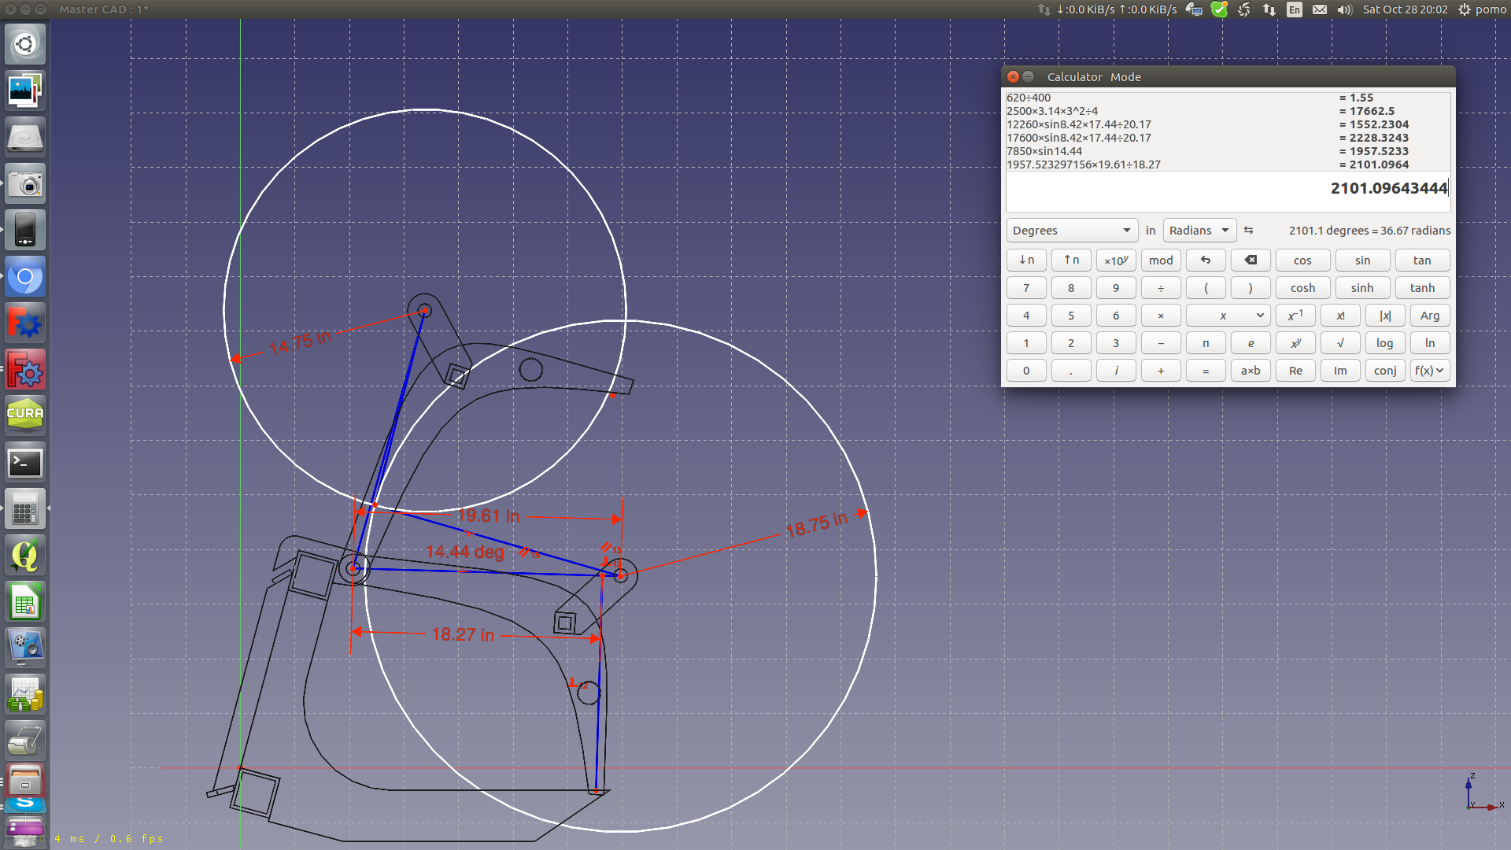Launch QGIS from dock
1511x850 pixels.
click(25, 556)
